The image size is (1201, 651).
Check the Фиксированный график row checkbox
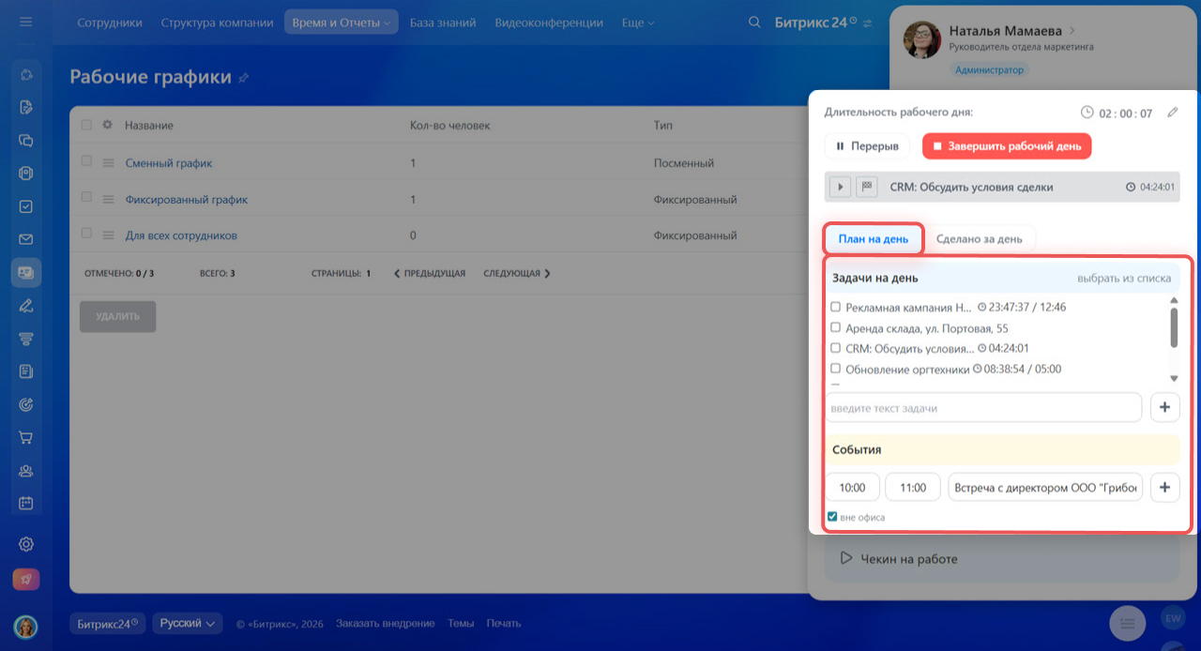click(86, 198)
